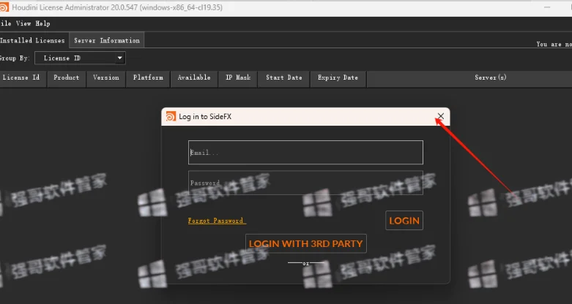
Task: Click Houdini logo in main title bar
Action: tap(4, 7)
